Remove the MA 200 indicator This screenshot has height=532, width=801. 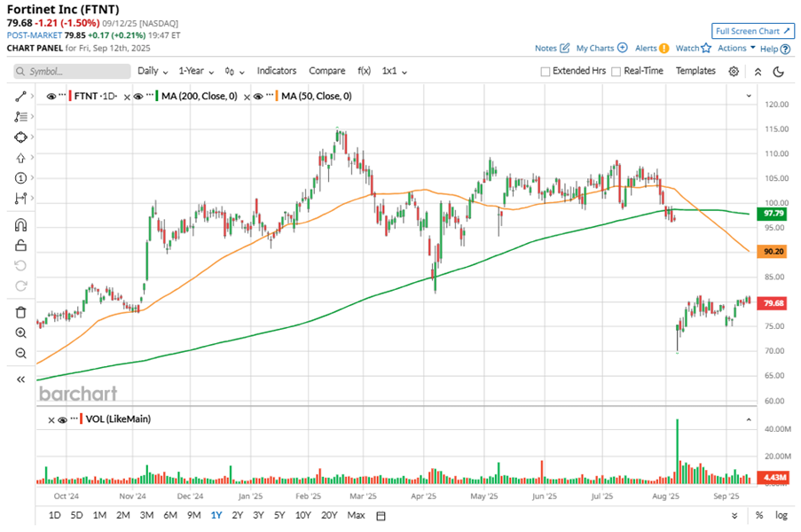coord(127,97)
